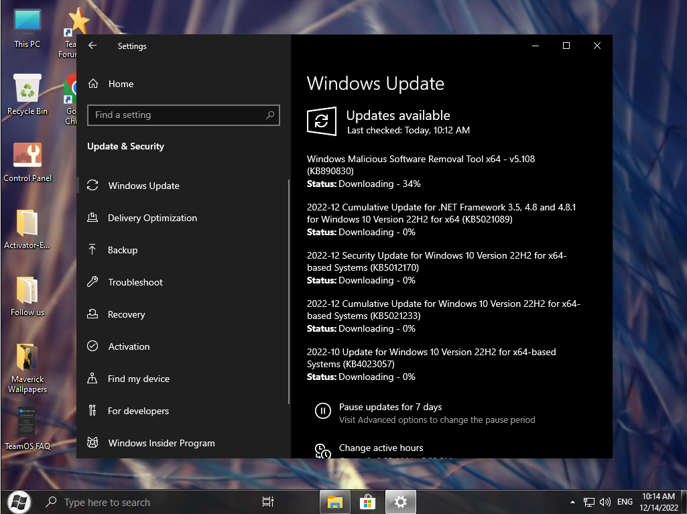Open the Troubleshoot page
This screenshot has height=514, width=687.
[135, 282]
